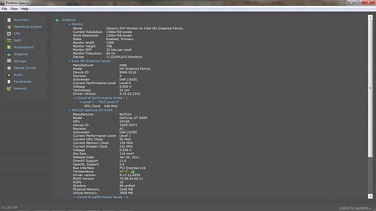Select the Network icon in sidebar
376x211 pixels.
point(9,88)
